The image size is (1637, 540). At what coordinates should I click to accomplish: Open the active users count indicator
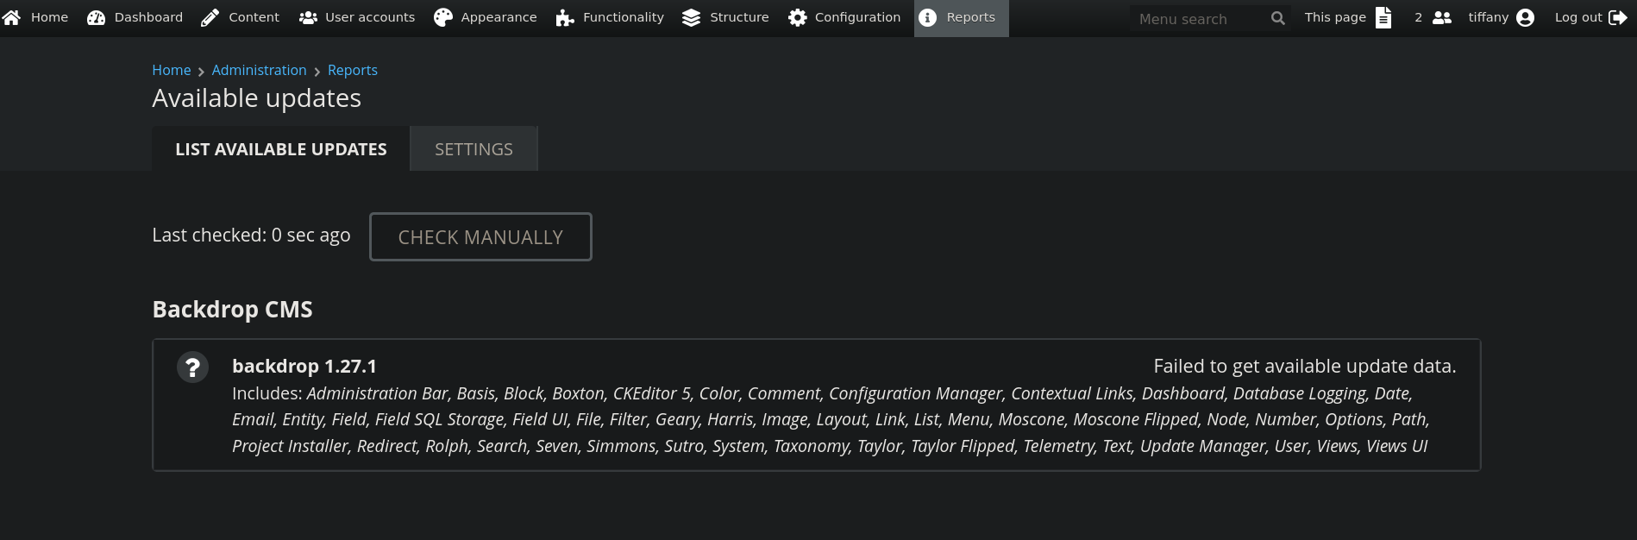pos(1433,18)
